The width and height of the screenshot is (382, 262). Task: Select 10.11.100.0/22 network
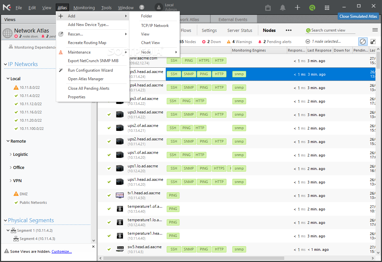point(32,129)
